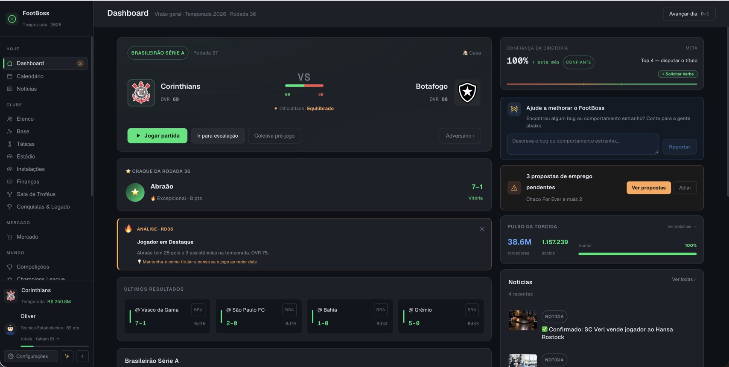Click the Reportar button
Viewport: 729px width, 367px height.
[679, 147]
